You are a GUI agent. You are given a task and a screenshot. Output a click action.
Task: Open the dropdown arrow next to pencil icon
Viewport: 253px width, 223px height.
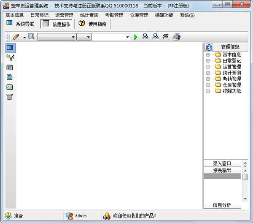[24, 37]
